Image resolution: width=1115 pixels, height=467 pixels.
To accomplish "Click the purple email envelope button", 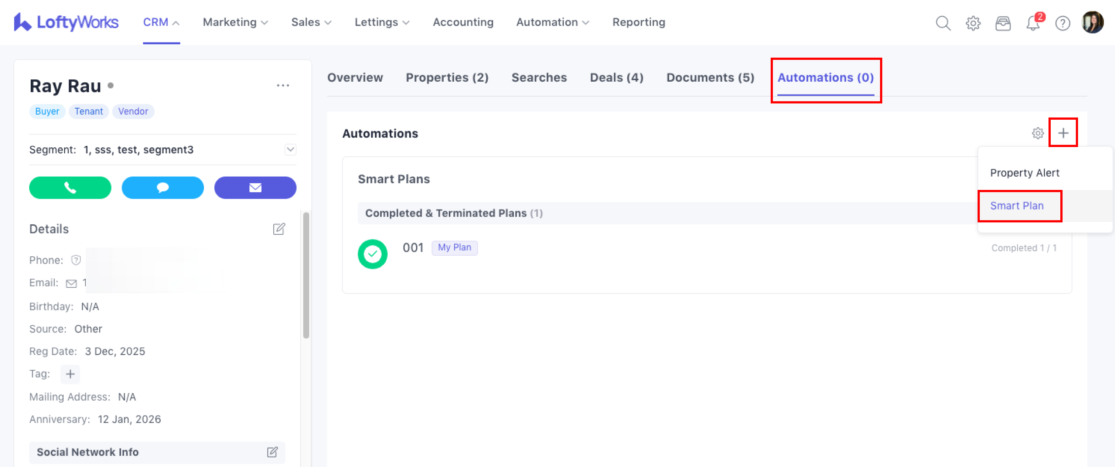I will tap(255, 187).
